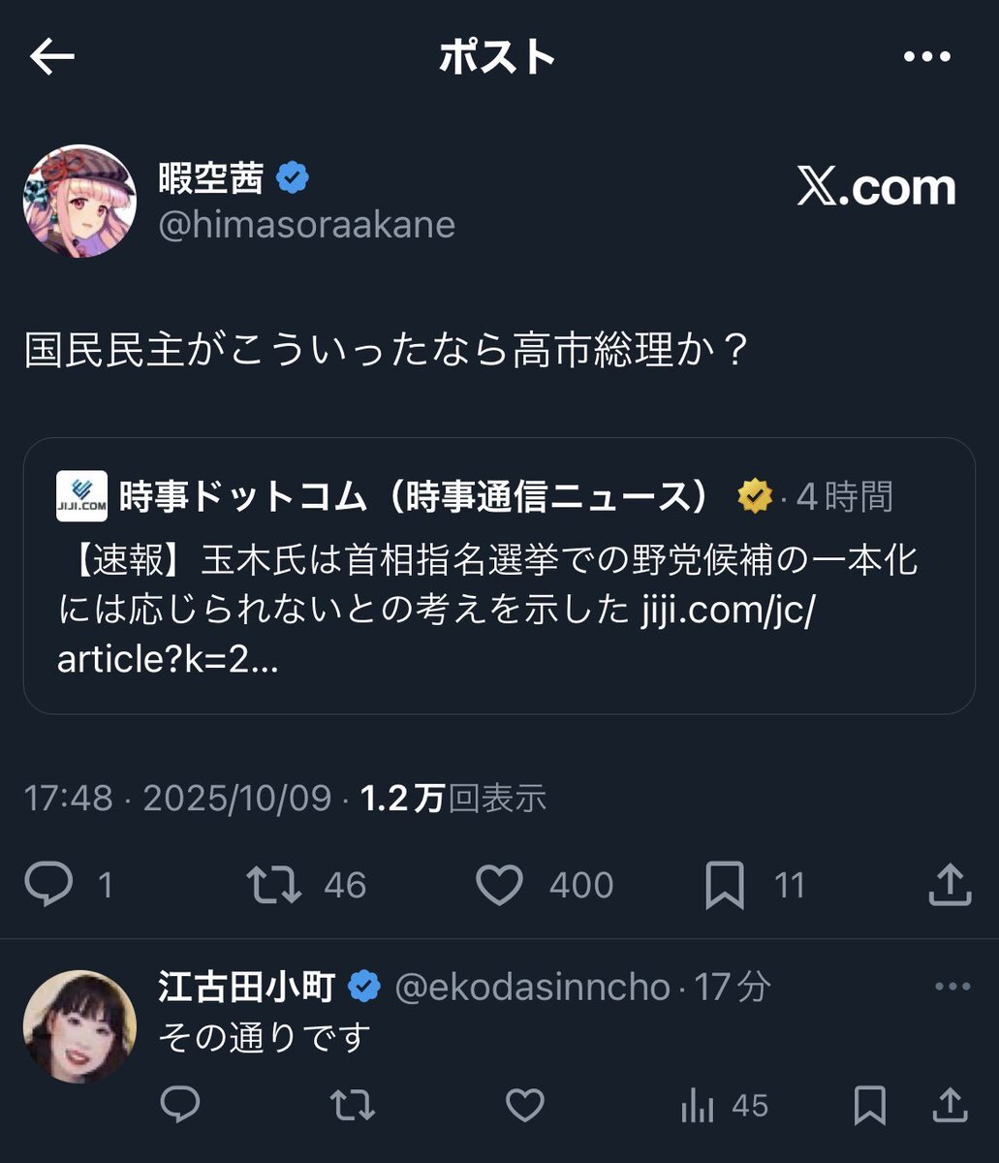Viewport: 999px width, 1163px height.
Task: Open 暇空茜's profile avatar
Action: [x=80, y=202]
